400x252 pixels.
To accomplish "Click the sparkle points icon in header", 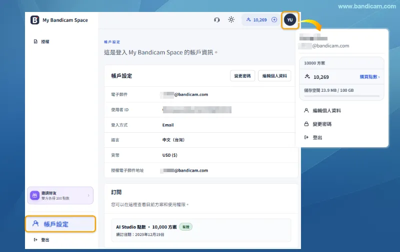I will pyautogui.click(x=248, y=19).
